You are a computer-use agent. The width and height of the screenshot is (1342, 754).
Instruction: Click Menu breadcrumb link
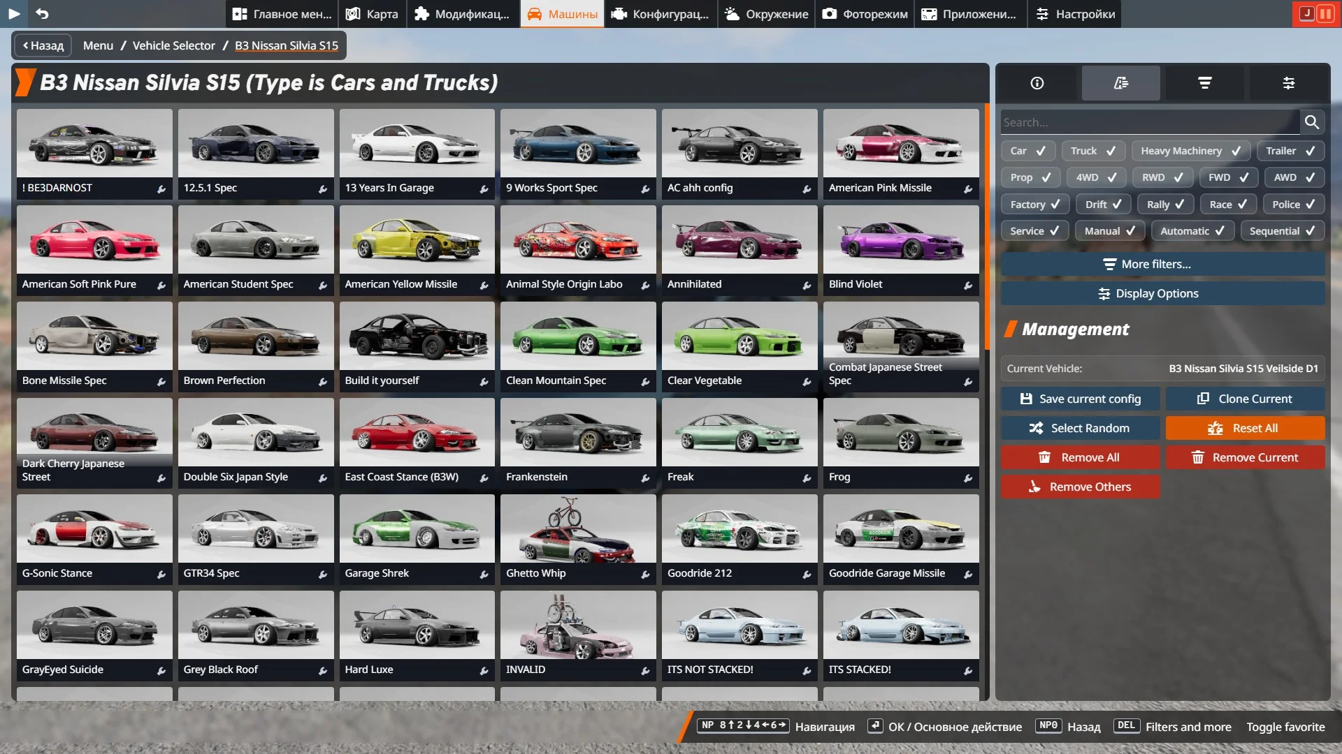click(x=98, y=45)
